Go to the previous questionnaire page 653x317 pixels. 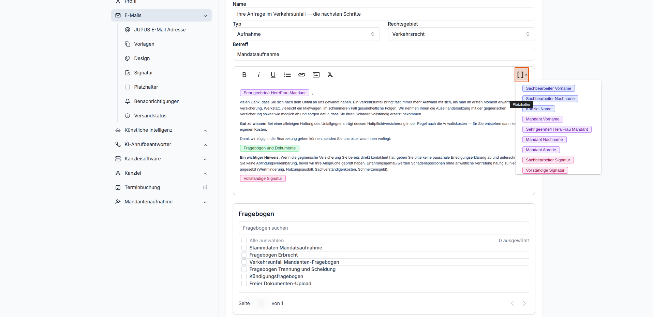[x=512, y=303]
